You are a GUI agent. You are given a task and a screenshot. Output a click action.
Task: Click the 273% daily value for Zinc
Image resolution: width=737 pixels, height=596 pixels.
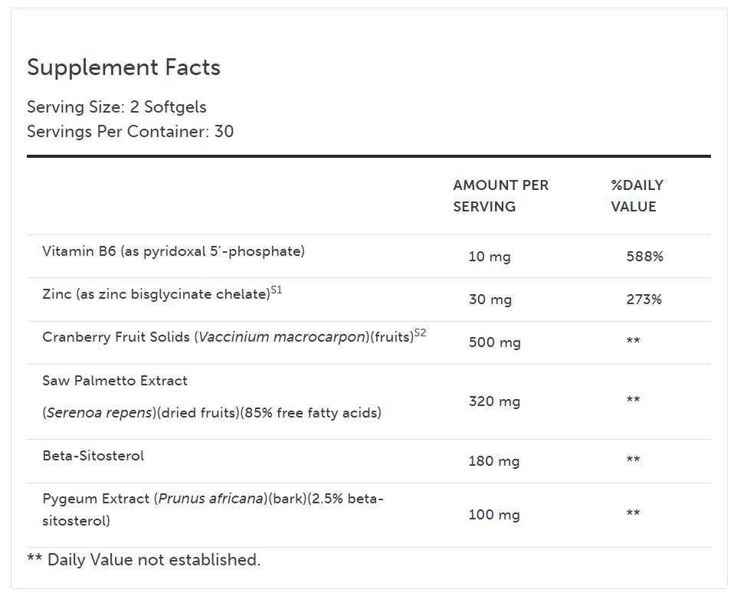click(644, 300)
